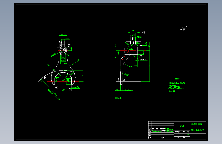Select the 35钢 material text in title block

click(182, 126)
